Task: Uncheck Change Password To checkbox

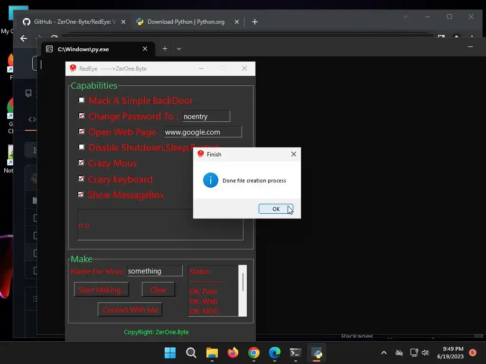Action: (81, 116)
